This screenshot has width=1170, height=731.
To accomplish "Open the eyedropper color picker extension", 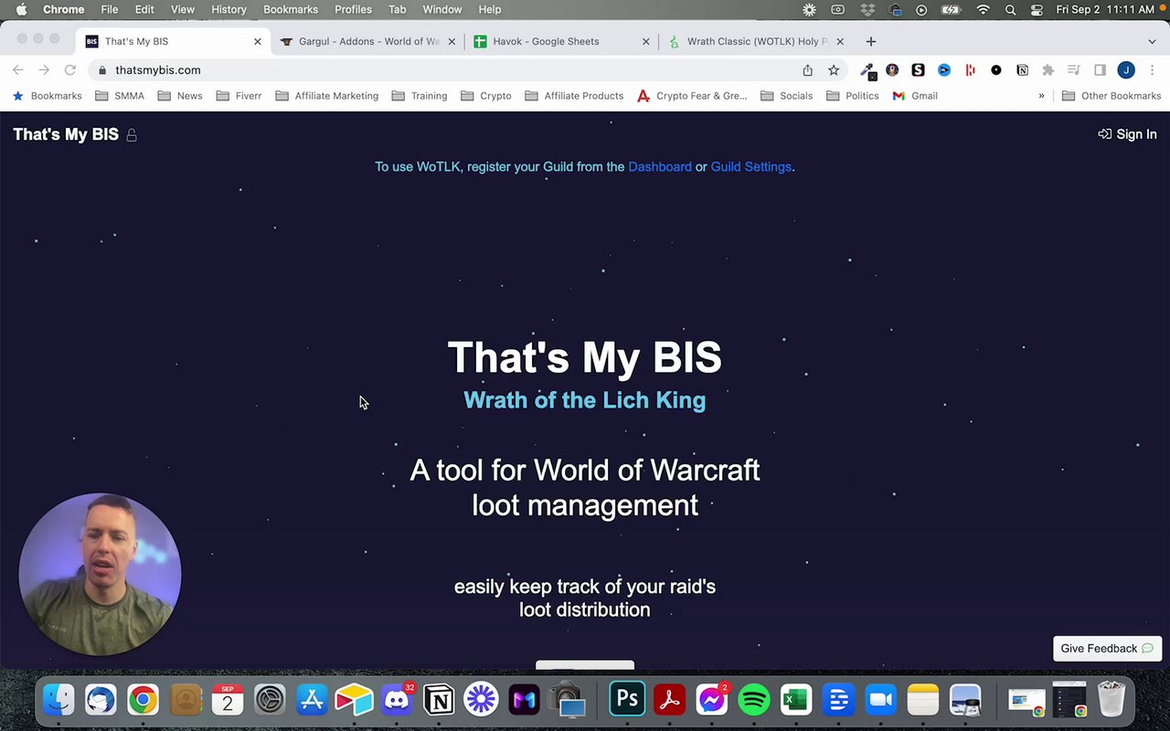I will coord(867,70).
